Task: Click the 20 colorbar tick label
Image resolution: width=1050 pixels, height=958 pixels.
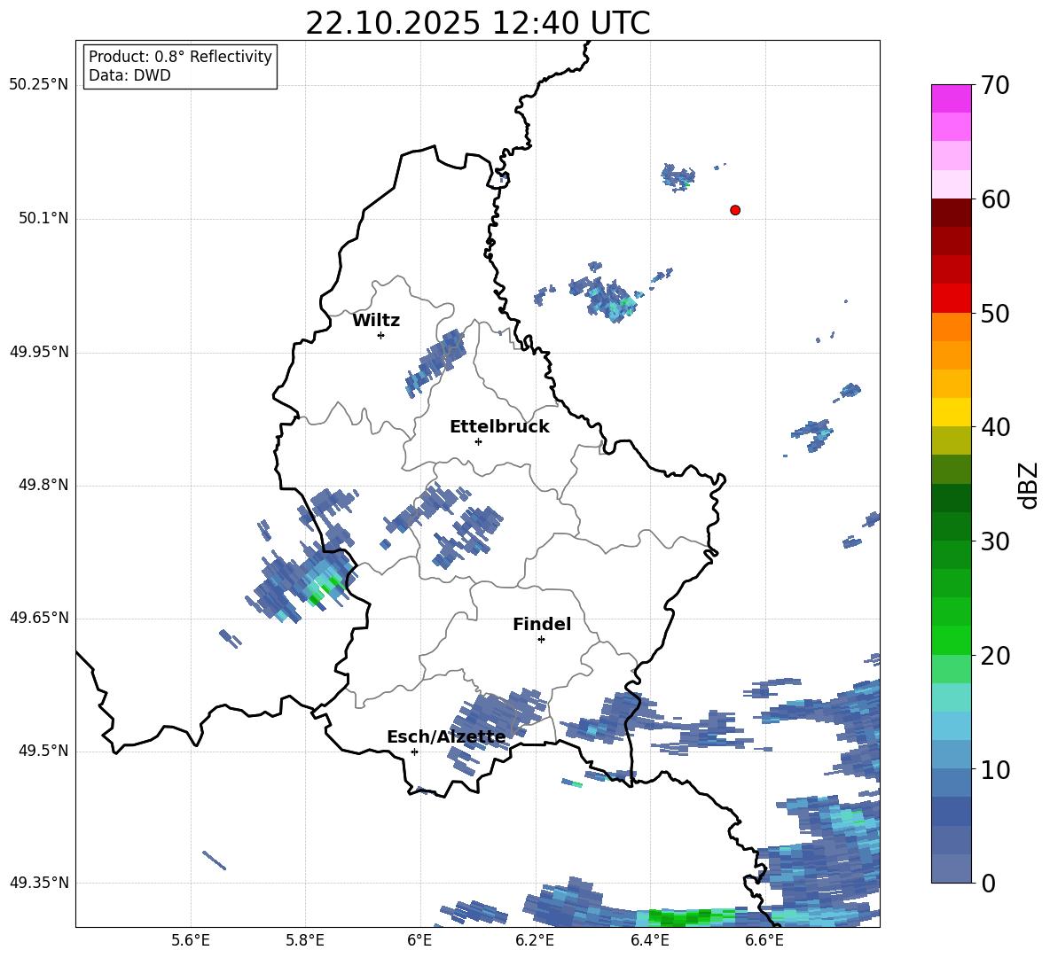Action: 995,655
